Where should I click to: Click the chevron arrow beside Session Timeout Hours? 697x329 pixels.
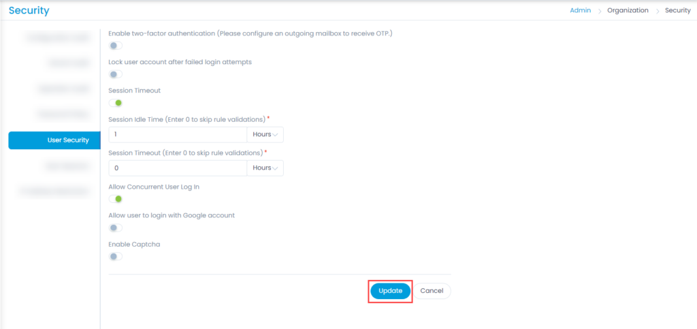275,168
